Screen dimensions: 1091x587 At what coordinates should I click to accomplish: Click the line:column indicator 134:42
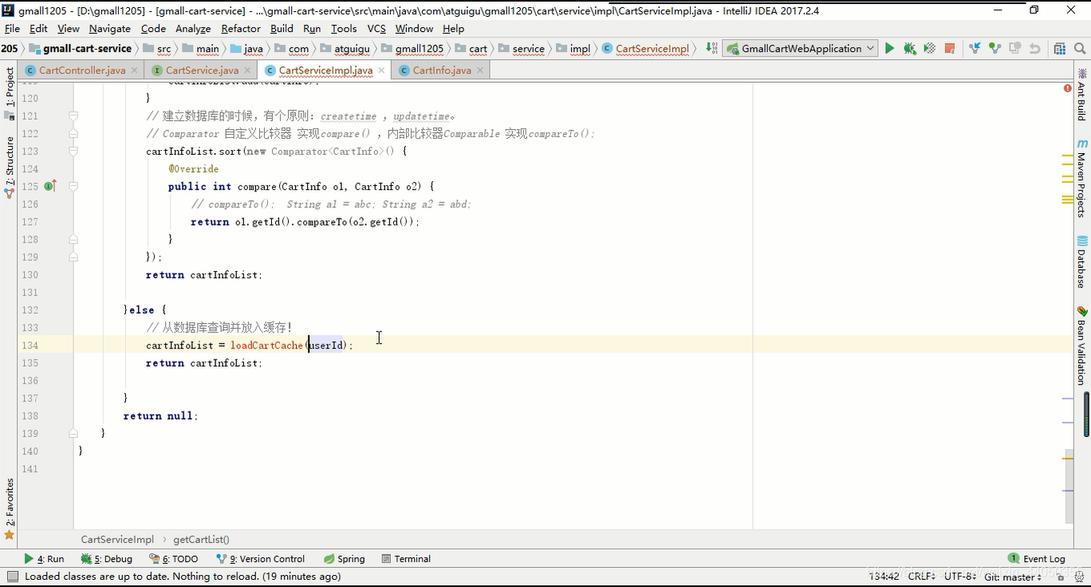pos(884,577)
